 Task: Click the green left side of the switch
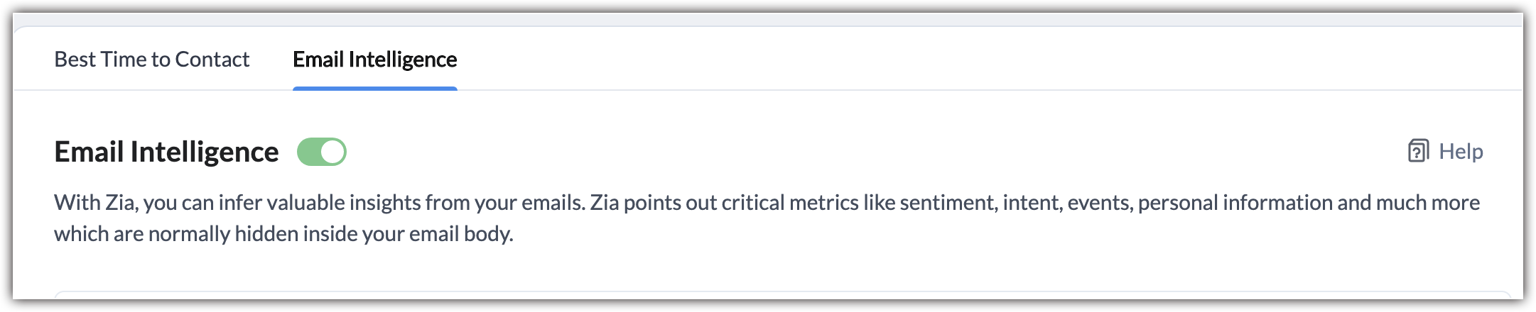point(308,152)
